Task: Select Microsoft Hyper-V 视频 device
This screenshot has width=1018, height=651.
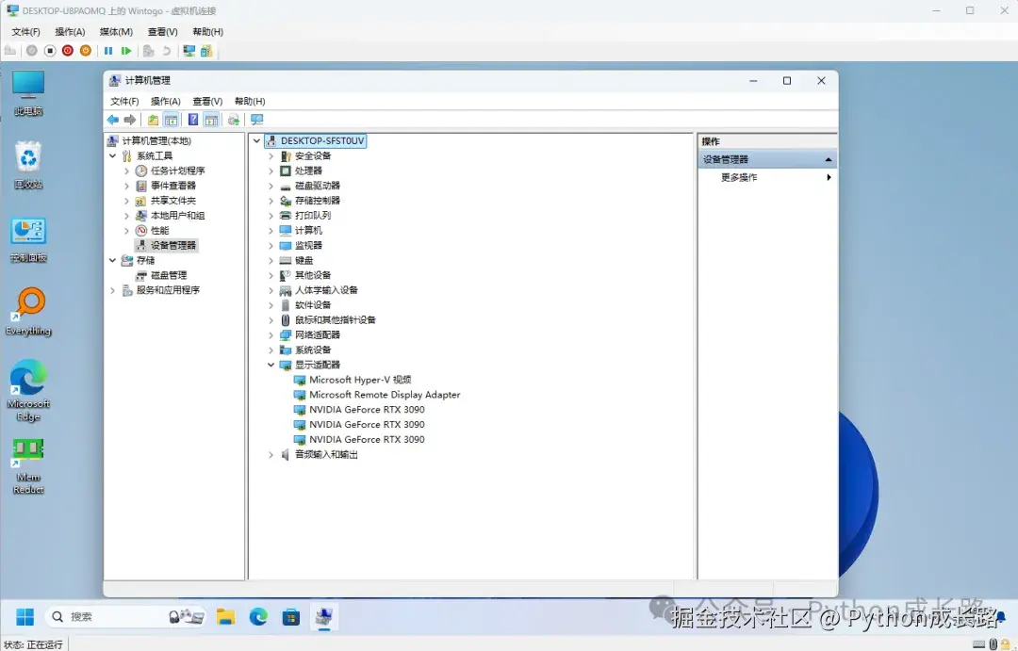Action: pyautogui.click(x=360, y=380)
